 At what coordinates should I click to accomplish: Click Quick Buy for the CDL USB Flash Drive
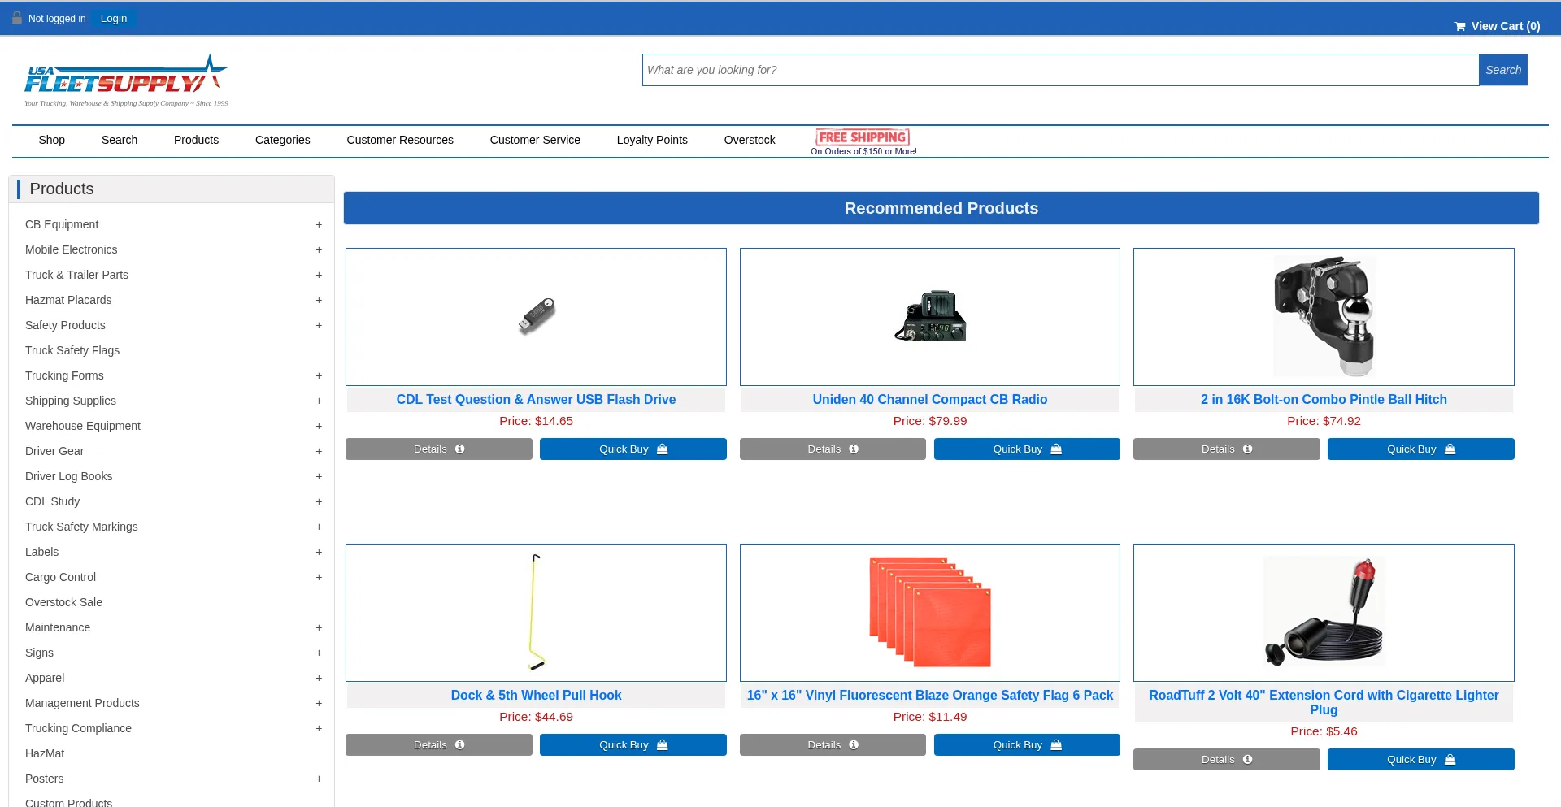point(633,449)
